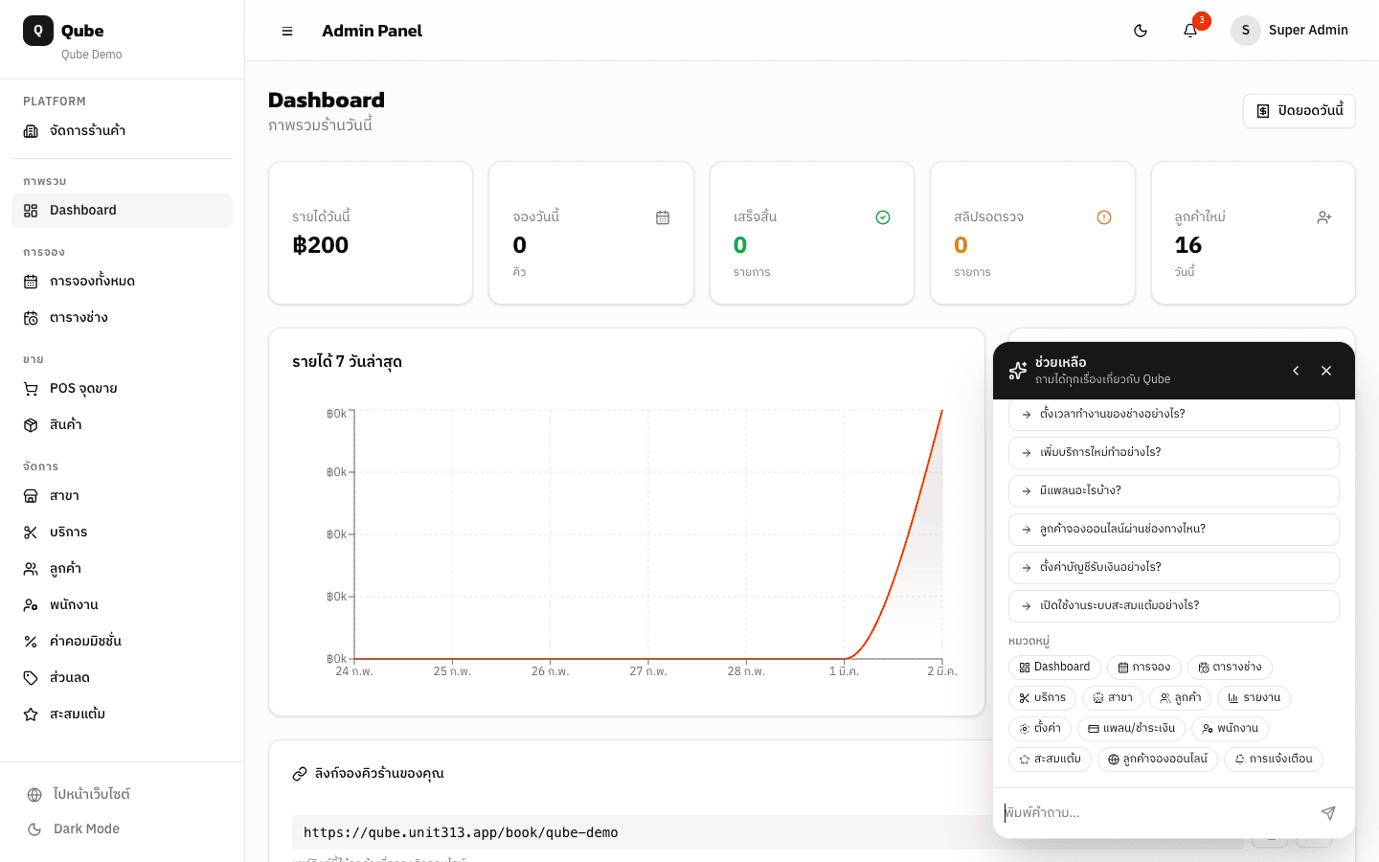Click the ปิดยอดวันนี้ button
The image size is (1379, 862).
(x=1299, y=111)
